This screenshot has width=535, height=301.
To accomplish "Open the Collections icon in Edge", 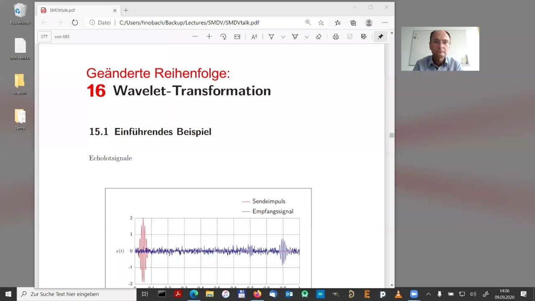I will [x=353, y=23].
